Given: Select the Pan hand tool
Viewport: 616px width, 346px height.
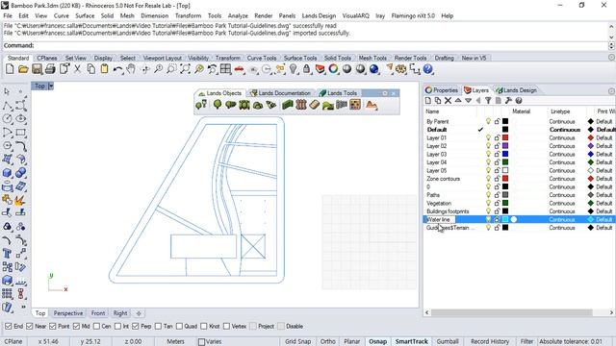Looking at the screenshot, I should click(x=131, y=69).
